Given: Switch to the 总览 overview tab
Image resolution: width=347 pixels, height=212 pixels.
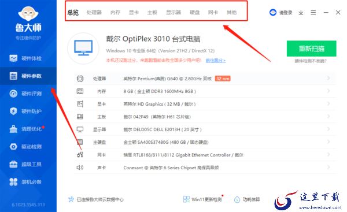Looking at the screenshot, I should (73, 12).
